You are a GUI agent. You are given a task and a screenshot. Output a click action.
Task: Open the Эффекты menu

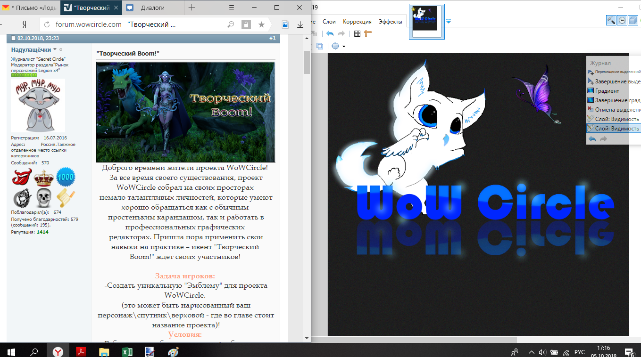click(x=390, y=22)
